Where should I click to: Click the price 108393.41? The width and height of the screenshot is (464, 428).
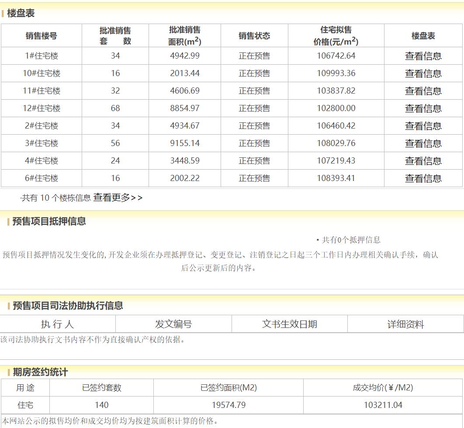[336, 178]
